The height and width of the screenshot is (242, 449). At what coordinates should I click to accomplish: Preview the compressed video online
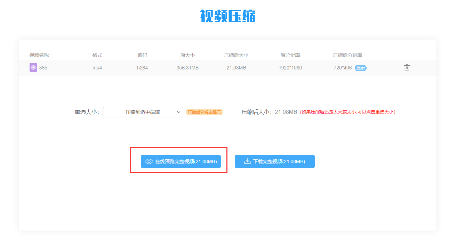click(x=180, y=161)
